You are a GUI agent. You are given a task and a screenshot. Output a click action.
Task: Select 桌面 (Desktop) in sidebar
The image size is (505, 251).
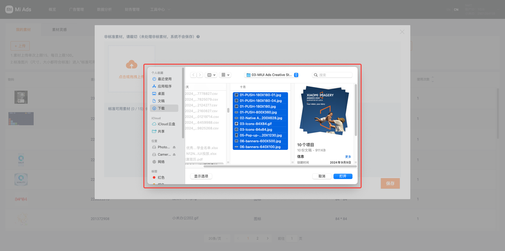(161, 94)
